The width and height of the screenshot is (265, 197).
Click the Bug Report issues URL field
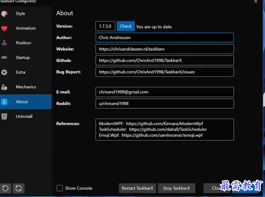(165, 72)
